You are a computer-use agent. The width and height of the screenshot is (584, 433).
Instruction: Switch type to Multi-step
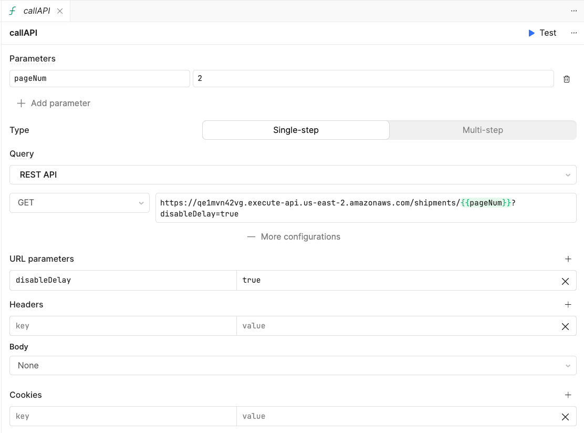[483, 130]
